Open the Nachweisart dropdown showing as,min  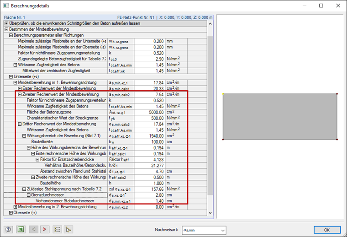click(204, 230)
